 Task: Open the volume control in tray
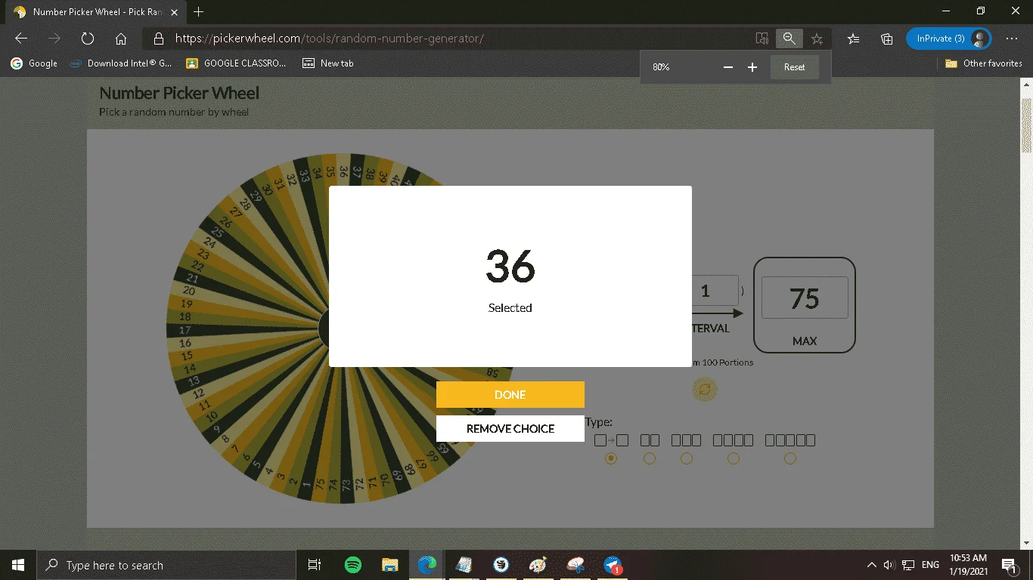click(x=889, y=565)
